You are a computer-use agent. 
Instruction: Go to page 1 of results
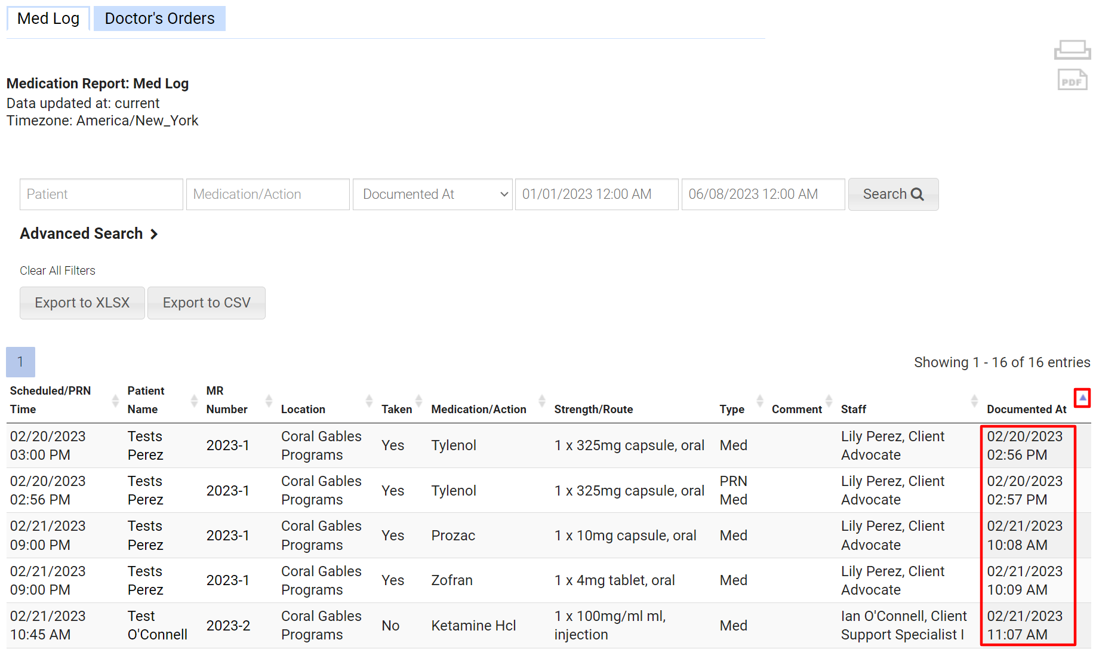pos(20,362)
